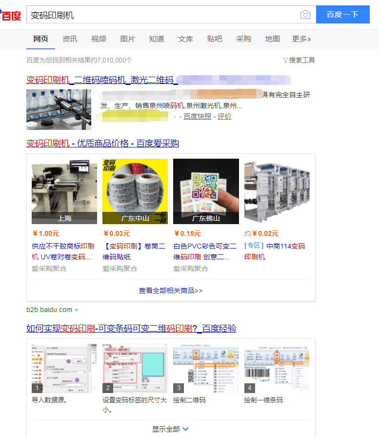Open step 3 绘制二维码 thumbnail
379x437 pixels.
pos(206,369)
